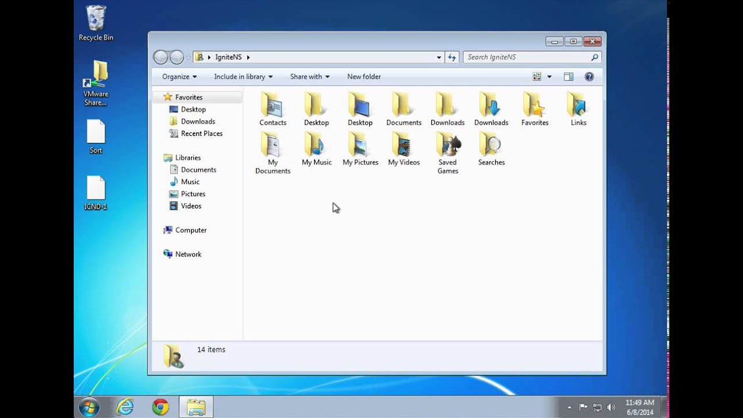Image resolution: width=743 pixels, height=418 pixels.
Task: Select the ICND-1 file on the desktop
Action: tap(96, 193)
